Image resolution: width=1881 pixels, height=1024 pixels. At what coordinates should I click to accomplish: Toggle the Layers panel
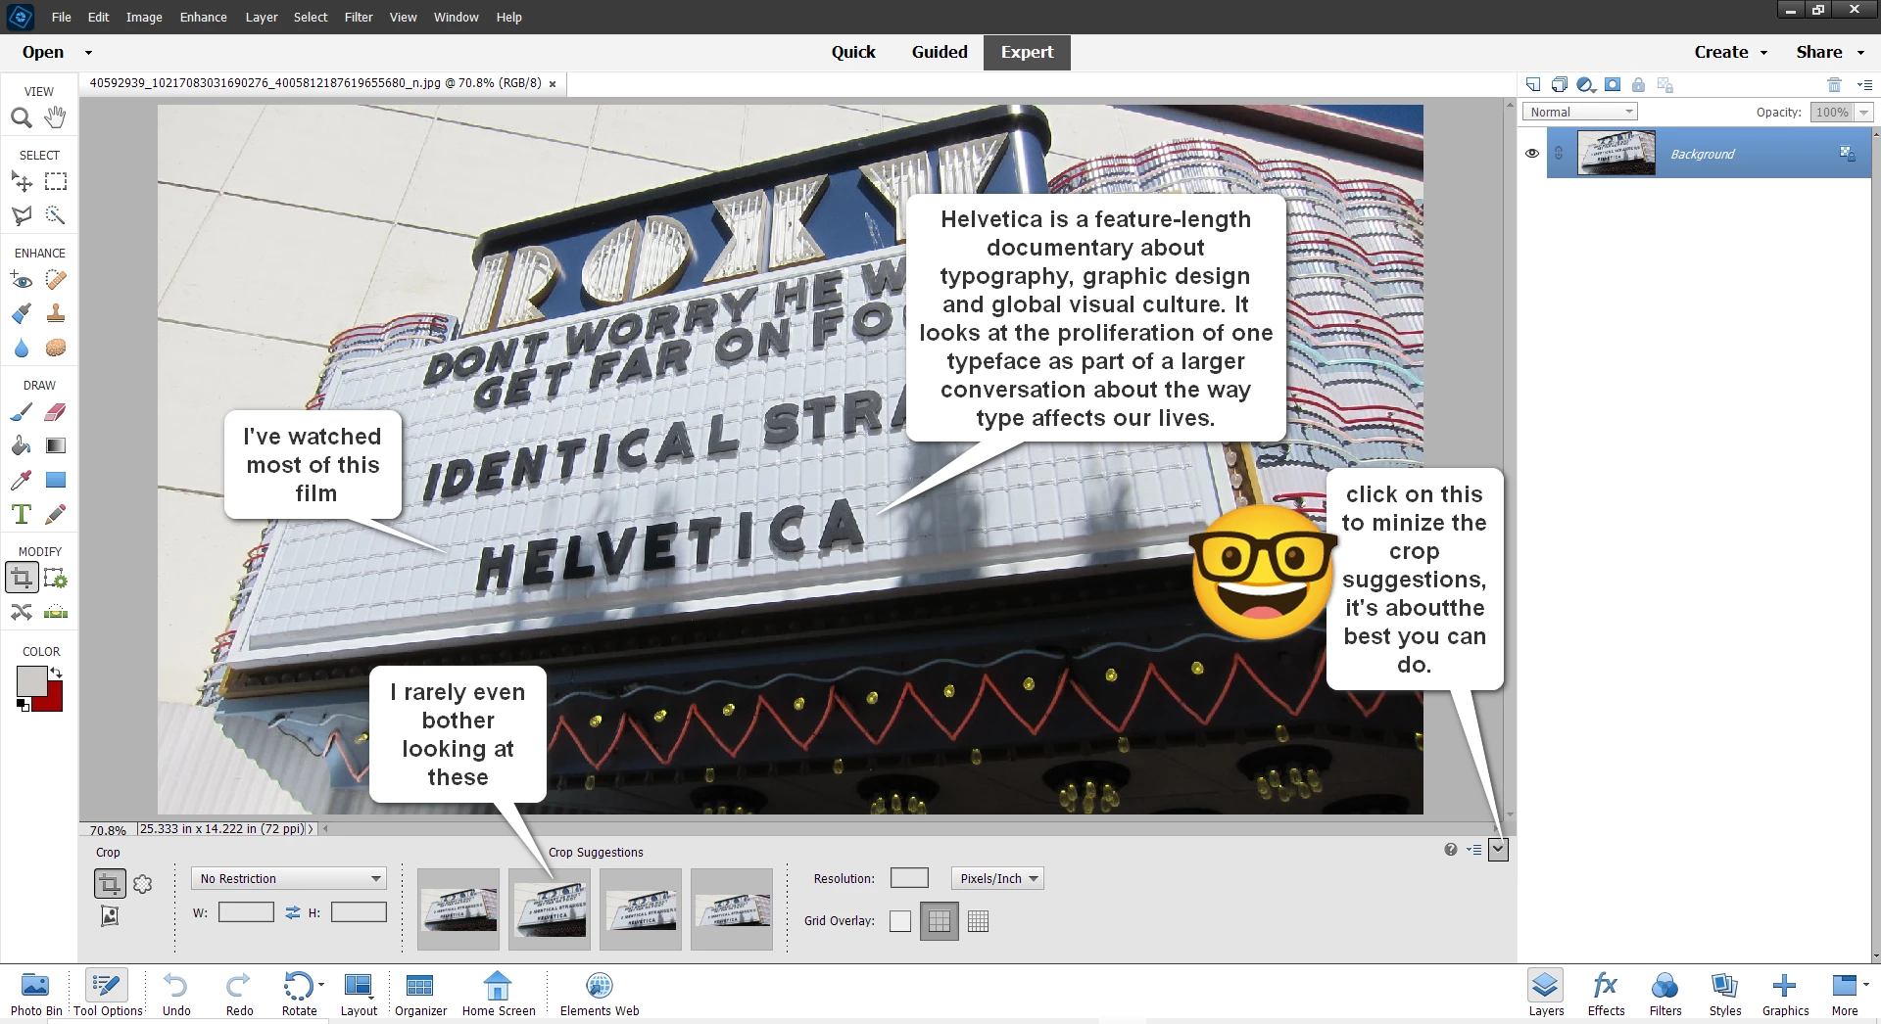[x=1546, y=994]
